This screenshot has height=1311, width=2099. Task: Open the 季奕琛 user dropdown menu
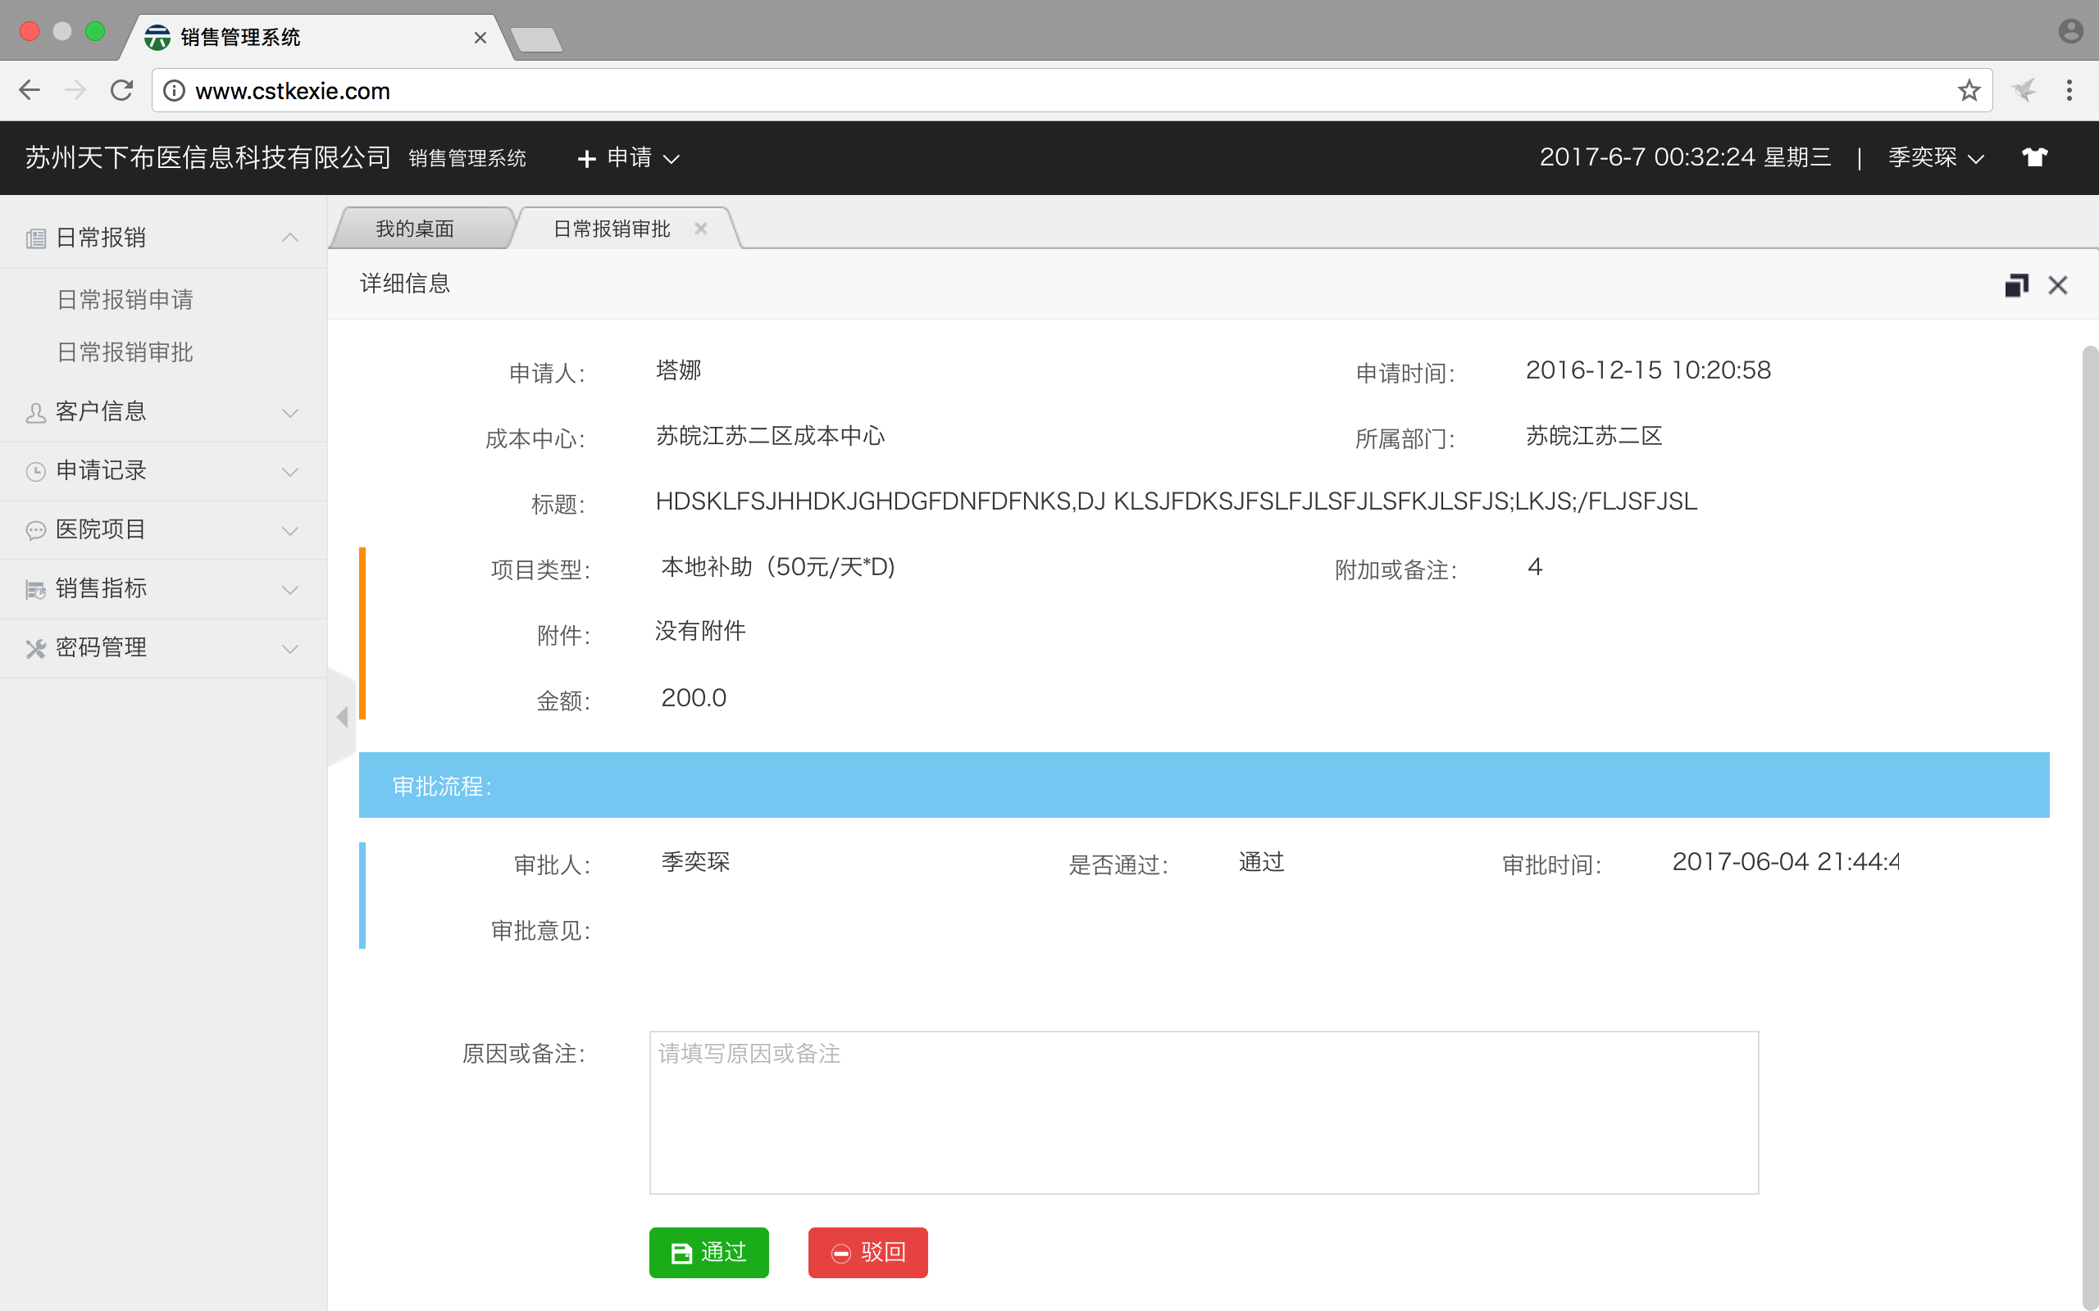coord(1935,158)
